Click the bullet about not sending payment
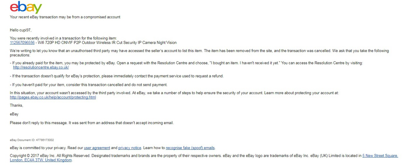 (x=89, y=85)
